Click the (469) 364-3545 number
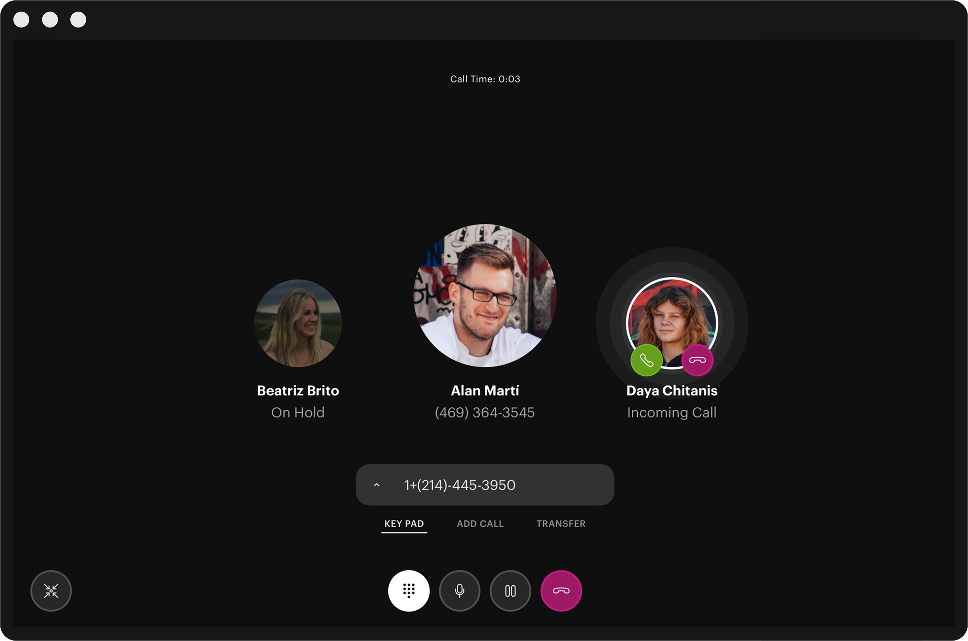Image resolution: width=968 pixels, height=641 pixels. click(x=485, y=412)
